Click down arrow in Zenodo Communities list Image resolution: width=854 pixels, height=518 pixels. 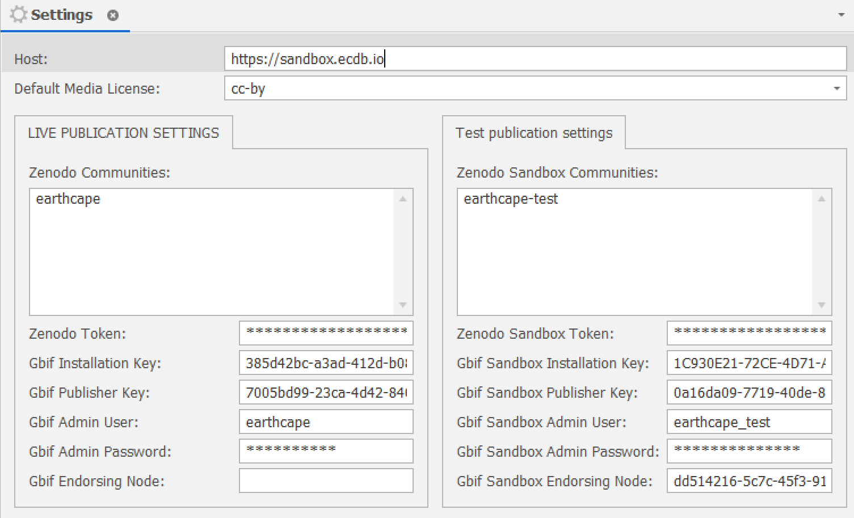(403, 305)
